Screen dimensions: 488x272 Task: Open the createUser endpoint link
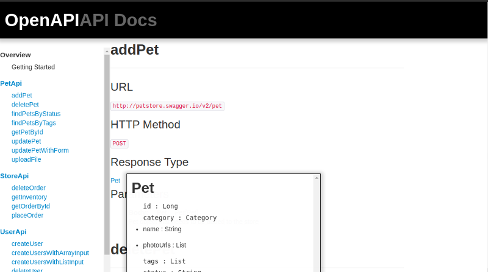(x=27, y=244)
